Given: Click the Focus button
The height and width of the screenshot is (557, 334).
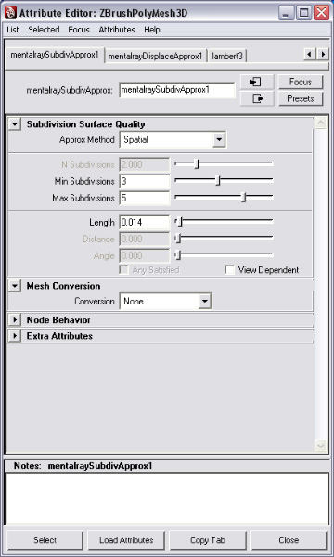Looking at the screenshot, I should click(301, 82).
